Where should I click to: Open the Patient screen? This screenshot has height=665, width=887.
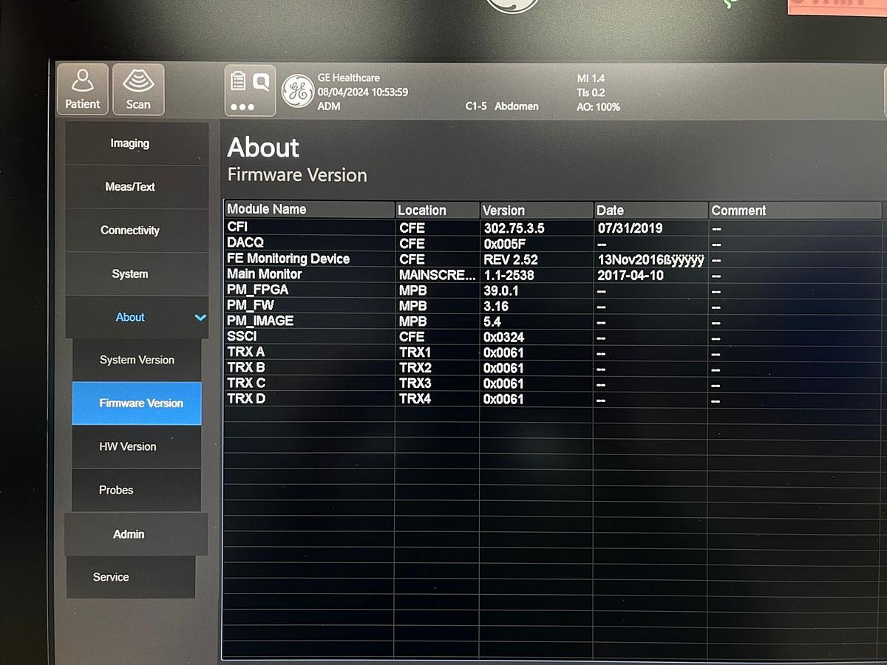pos(82,89)
